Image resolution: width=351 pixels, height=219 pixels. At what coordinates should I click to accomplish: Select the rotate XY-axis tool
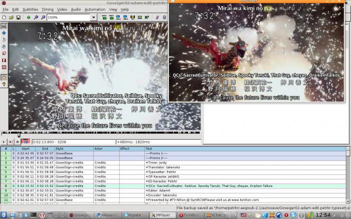[4, 47]
